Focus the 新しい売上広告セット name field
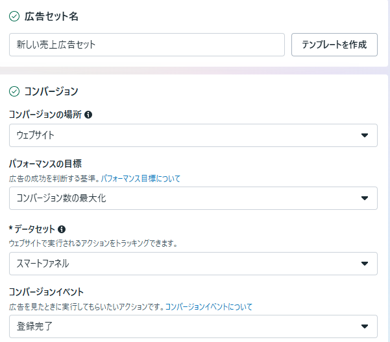The image size is (390, 342). [147, 45]
